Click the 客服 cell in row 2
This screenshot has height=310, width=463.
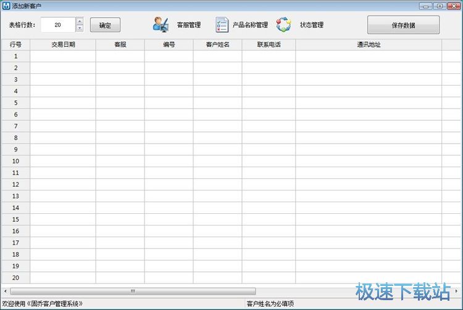(x=120, y=68)
